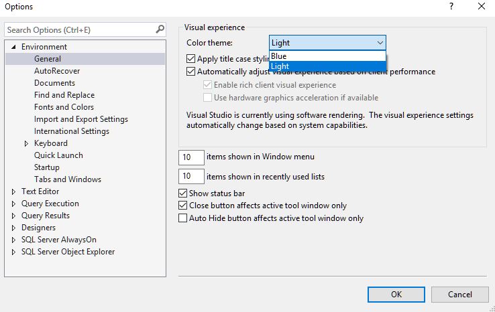This screenshot has height=312, width=495.
Task: Disable automatically adjust visual experience checkbox
Action: pos(191,72)
